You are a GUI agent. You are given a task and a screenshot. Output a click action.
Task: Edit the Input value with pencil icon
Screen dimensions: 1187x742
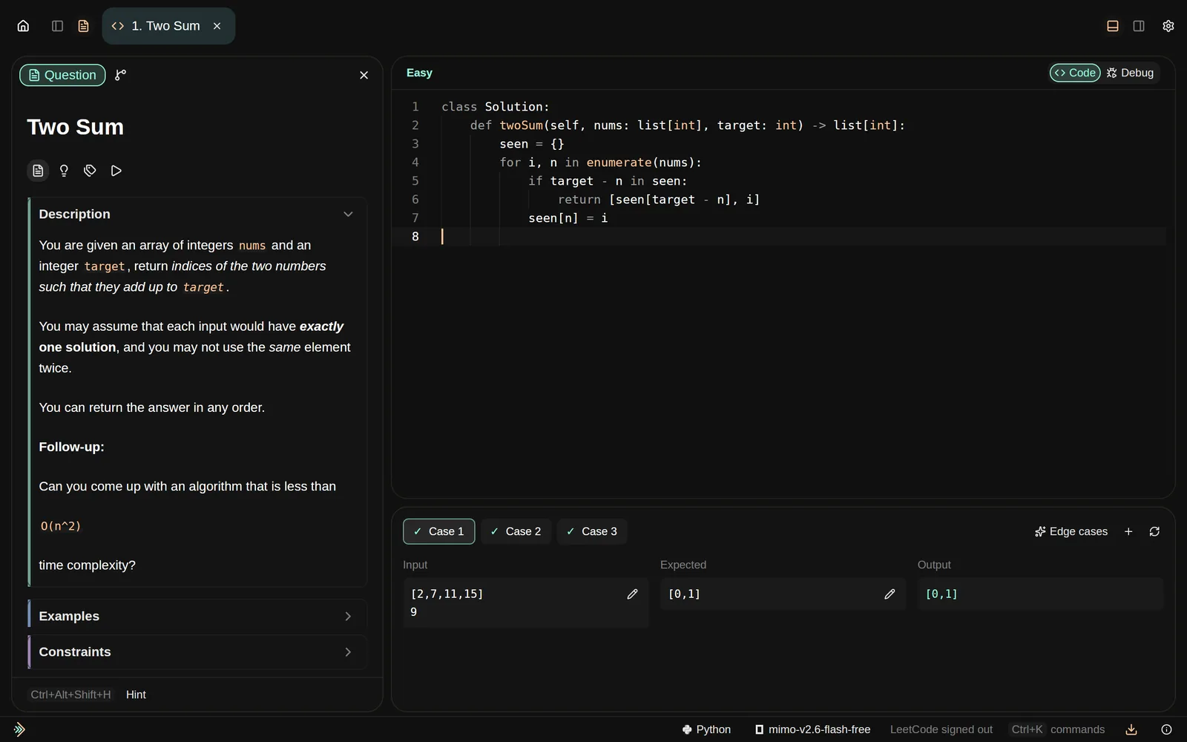pos(632,594)
